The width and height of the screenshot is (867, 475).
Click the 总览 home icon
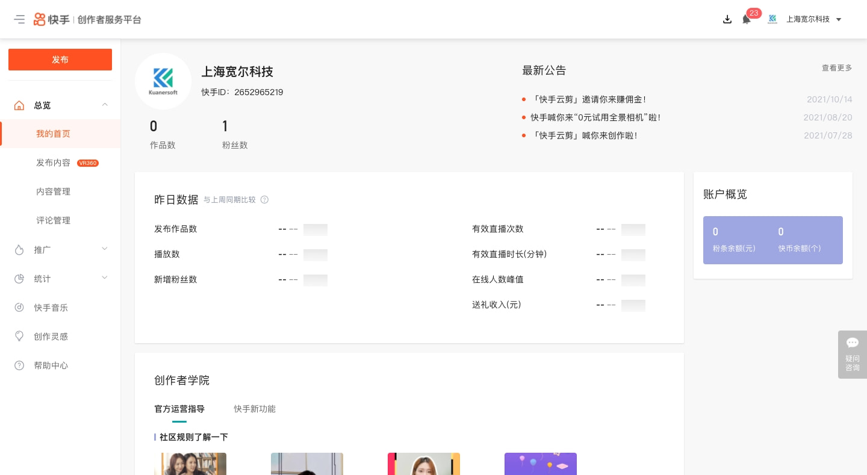[x=19, y=105]
